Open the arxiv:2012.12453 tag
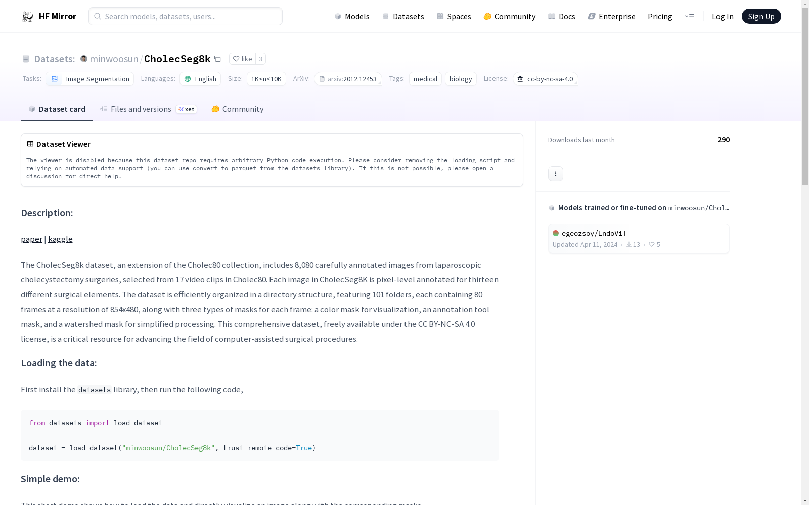Image resolution: width=809 pixels, height=505 pixels. [348, 79]
